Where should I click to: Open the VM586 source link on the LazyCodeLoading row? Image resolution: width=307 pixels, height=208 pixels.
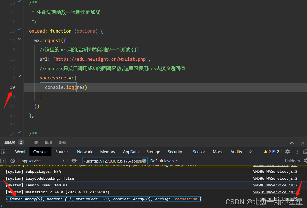[275, 178]
